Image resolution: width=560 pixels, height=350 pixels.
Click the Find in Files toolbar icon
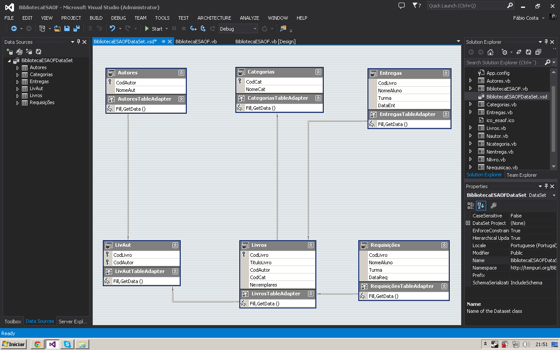click(x=283, y=29)
